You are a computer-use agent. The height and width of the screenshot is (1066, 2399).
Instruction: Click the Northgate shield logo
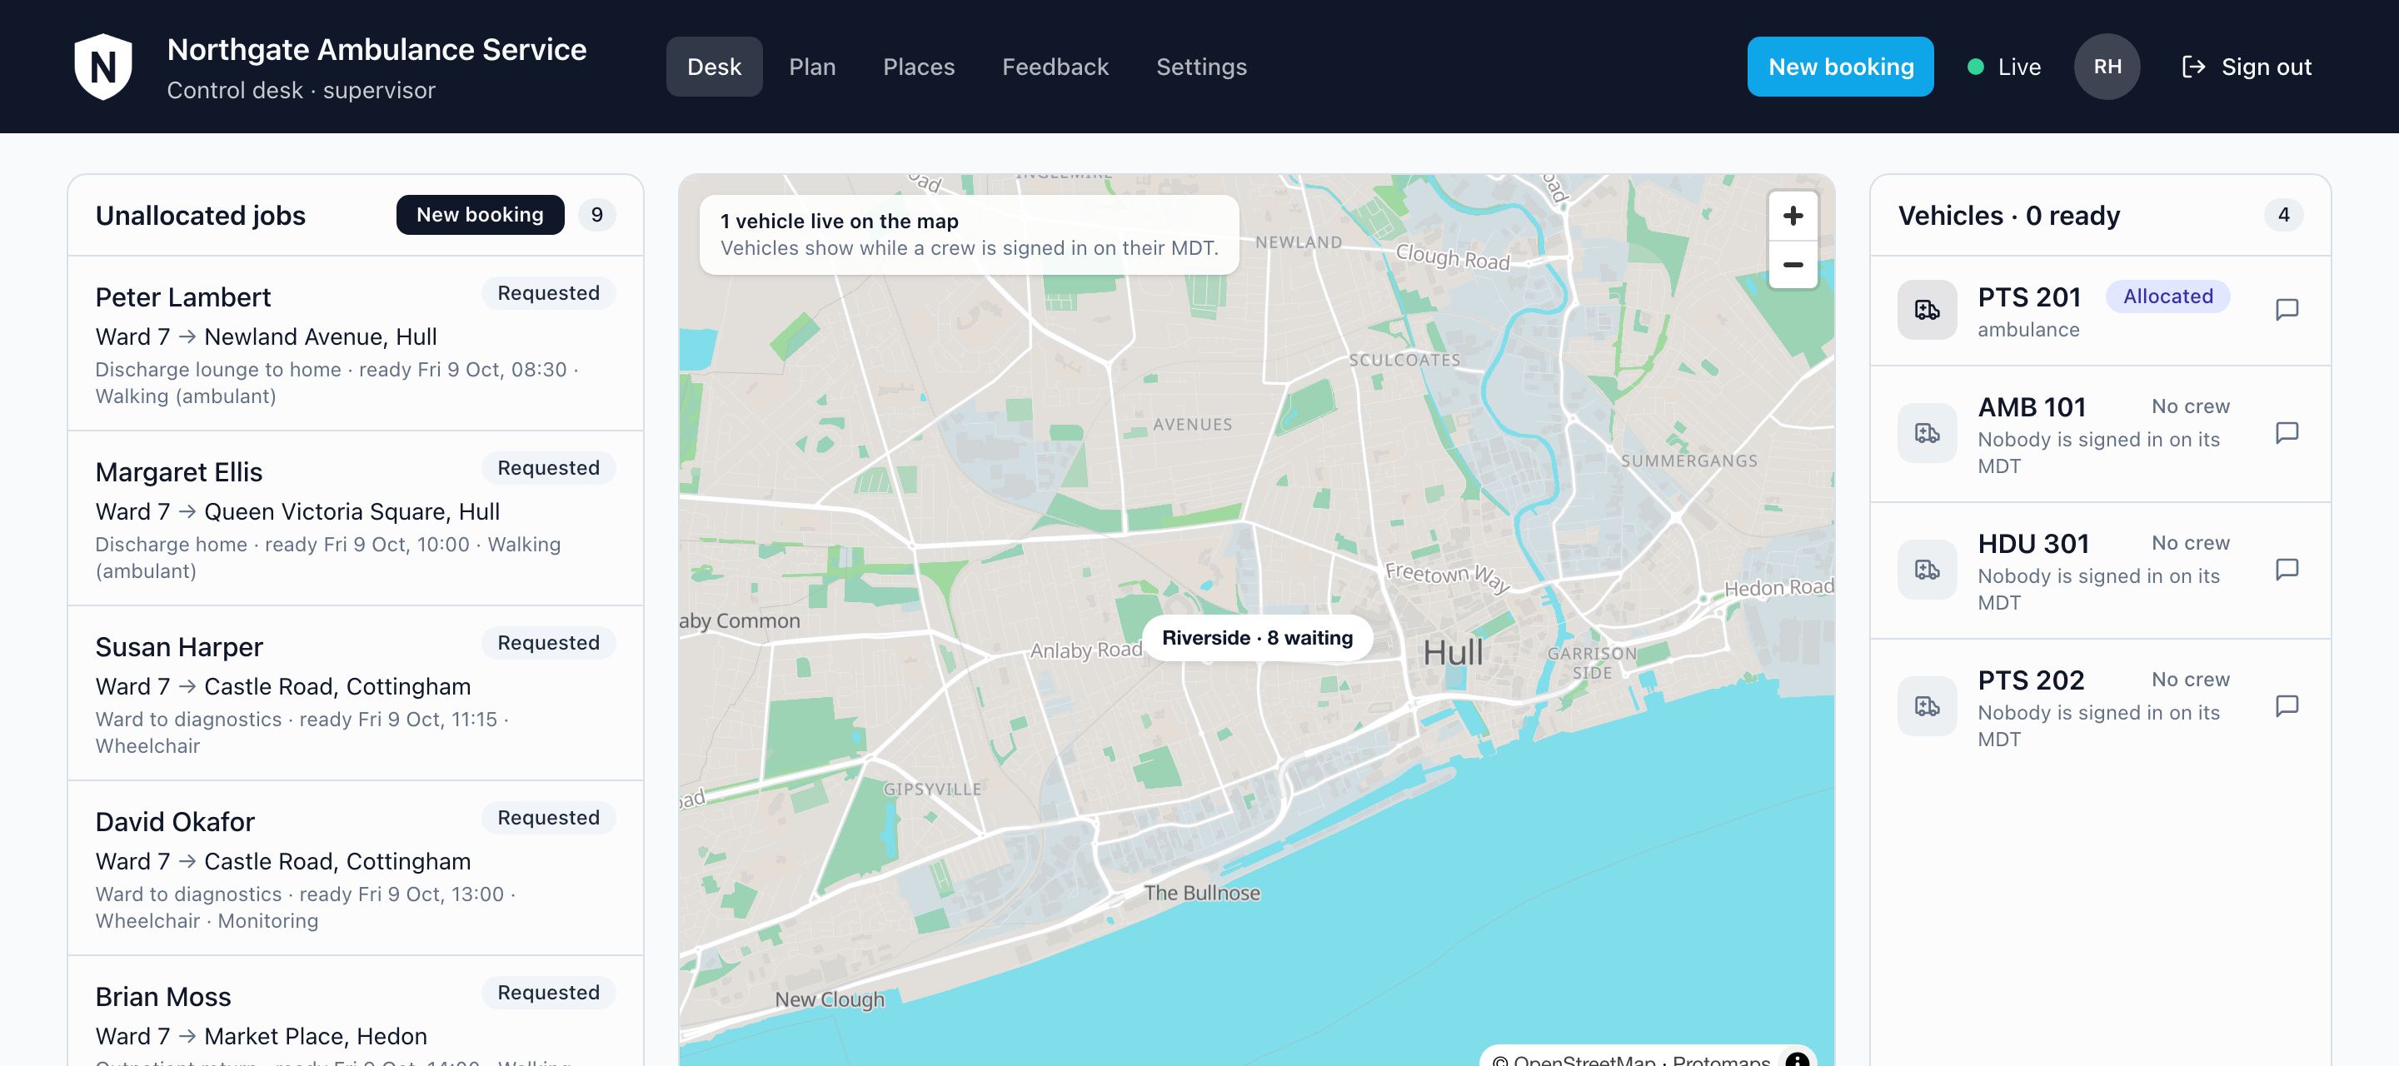(x=102, y=67)
